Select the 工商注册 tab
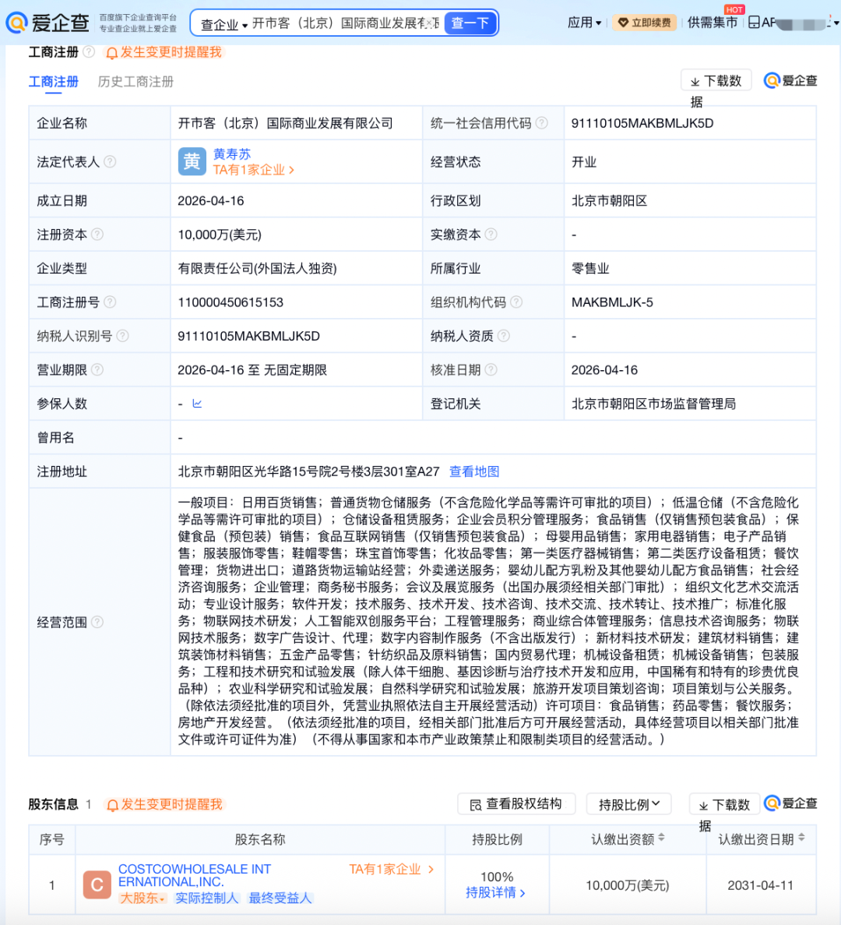The height and width of the screenshot is (925, 841). [53, 82]
